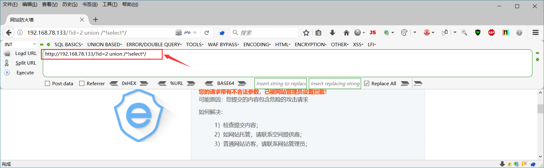
Task: Close the 网站防火墙 tab
Action: 82,20
